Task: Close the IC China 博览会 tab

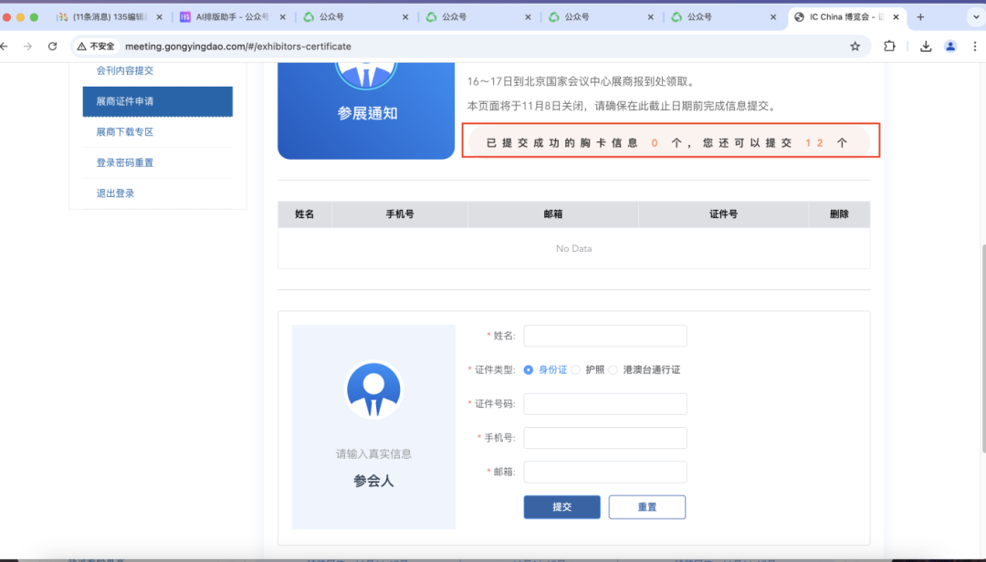Action: (897, 17)
